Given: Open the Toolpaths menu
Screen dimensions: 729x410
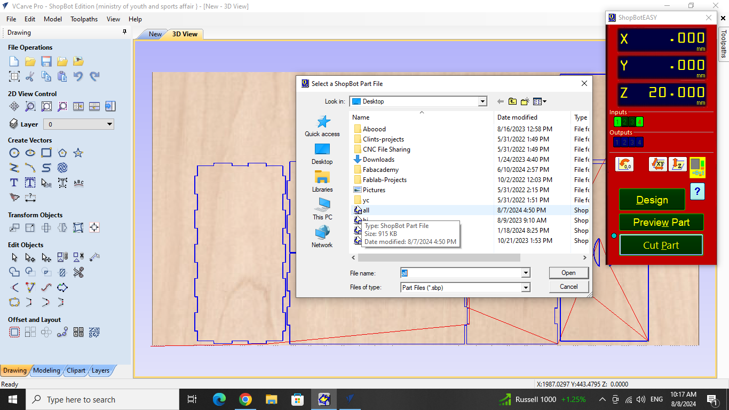Looking at the screenshot, I should 84,19.
